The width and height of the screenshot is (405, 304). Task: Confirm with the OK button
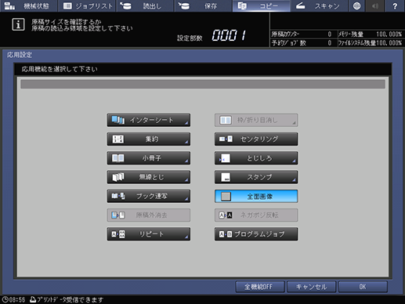tap(363, 287)
